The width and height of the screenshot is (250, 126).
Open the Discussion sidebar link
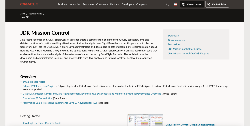tap(174, 44)
